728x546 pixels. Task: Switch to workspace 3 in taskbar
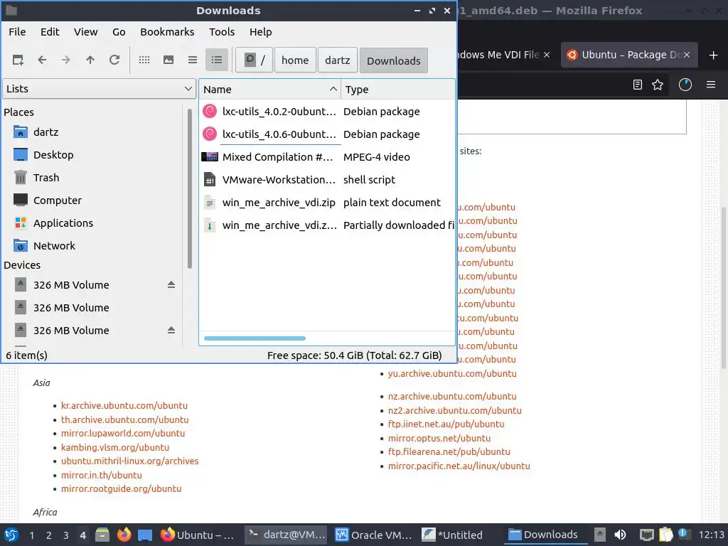[66, 535]
